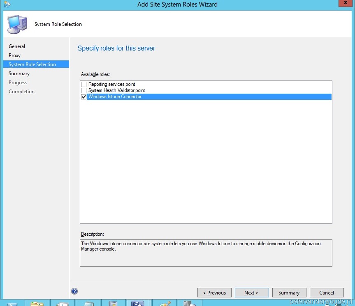This screenshot has width=355, height=306.
Task: Navigate to the Proxy page
Action: click(14, 55)
